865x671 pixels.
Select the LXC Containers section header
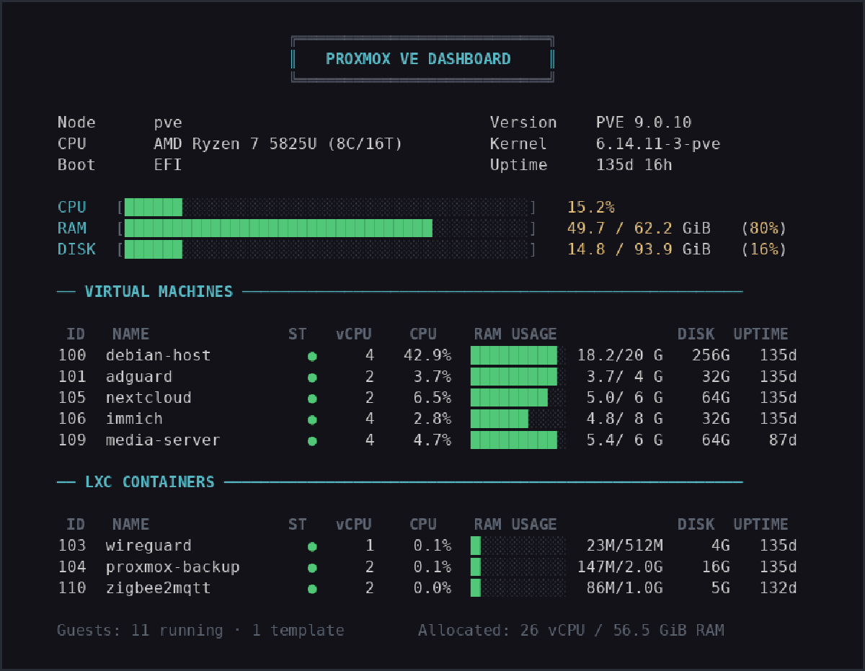[149, 482]
